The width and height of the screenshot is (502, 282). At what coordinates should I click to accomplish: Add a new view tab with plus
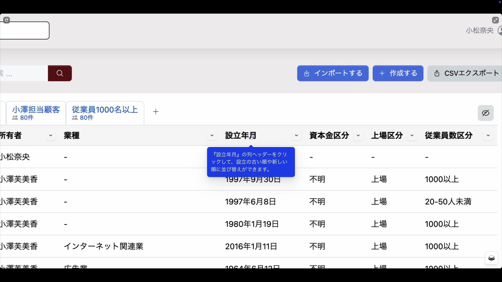[x=156, y=112]
